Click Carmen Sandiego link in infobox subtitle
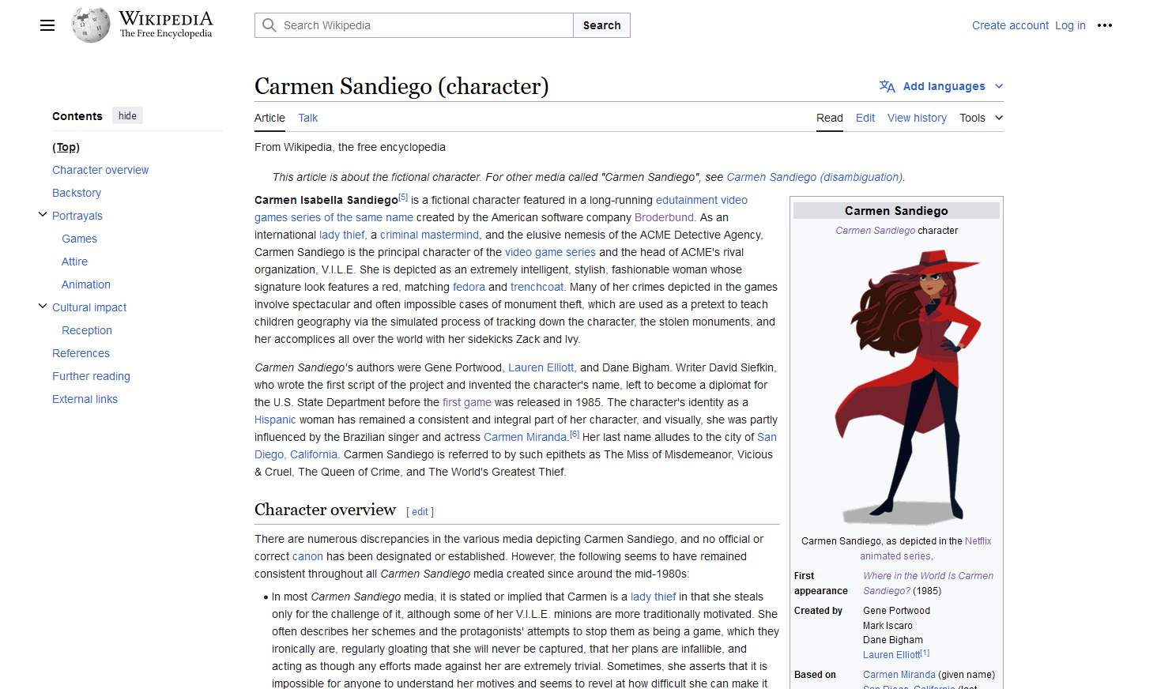The image size is (1157, 689). coord(875,231)
